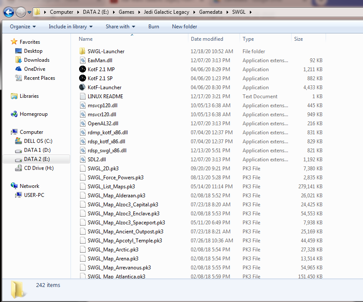Click the folder icon in the address bar

click(37, 12)
